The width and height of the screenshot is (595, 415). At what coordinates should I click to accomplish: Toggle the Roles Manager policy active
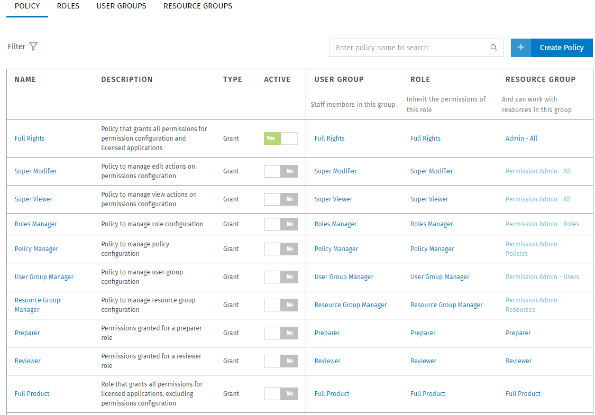280,224
